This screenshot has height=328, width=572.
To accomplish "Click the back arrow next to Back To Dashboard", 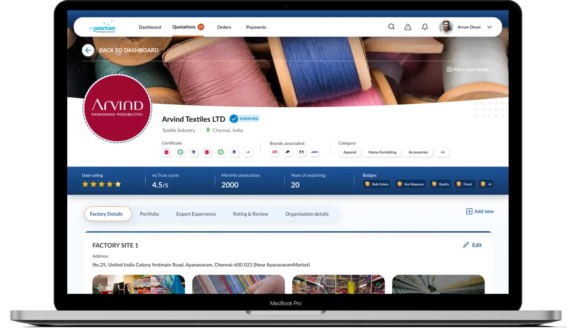I will point(88,50).
